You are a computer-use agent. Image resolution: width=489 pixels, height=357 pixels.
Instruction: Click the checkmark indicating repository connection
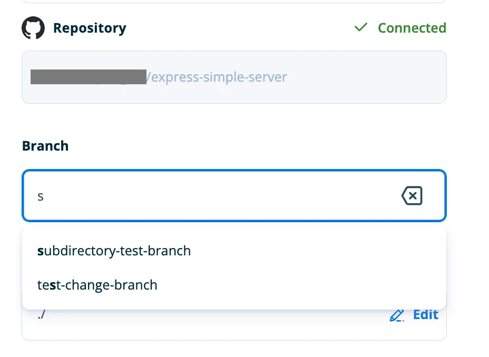pyautogui.click(x=361, y=27)
